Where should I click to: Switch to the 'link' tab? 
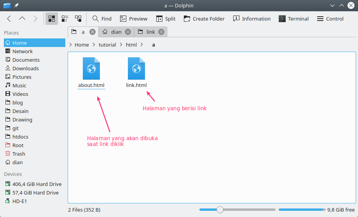(151, 32)
